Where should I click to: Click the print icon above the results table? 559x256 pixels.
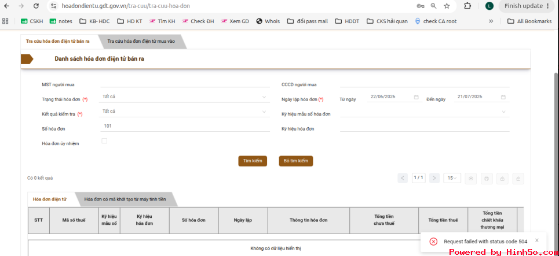pos(487,179)
